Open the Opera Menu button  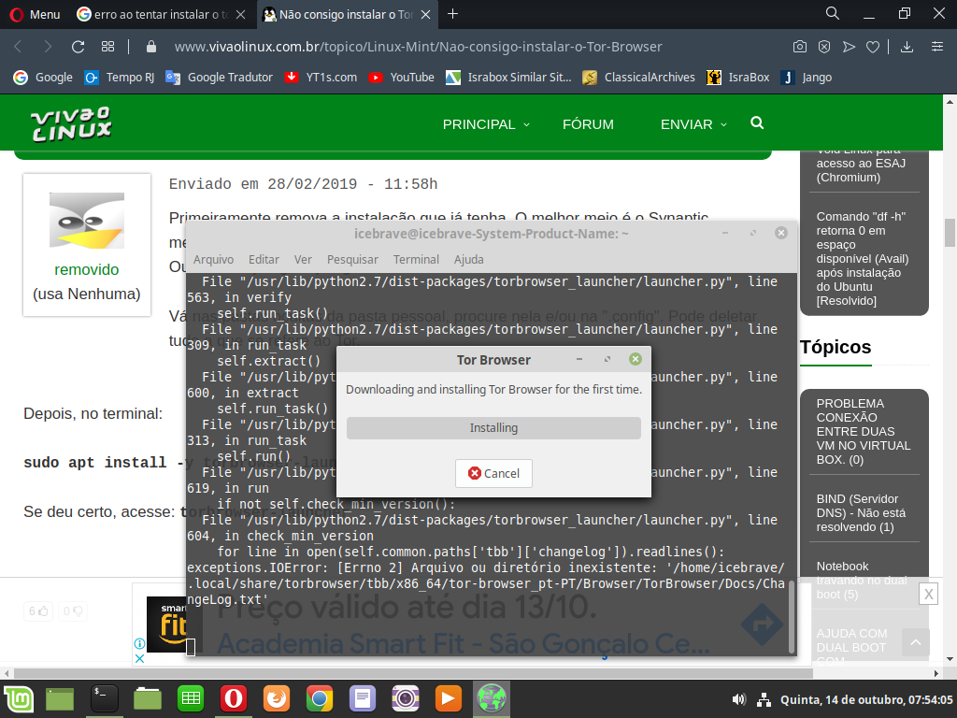point(35,14)
